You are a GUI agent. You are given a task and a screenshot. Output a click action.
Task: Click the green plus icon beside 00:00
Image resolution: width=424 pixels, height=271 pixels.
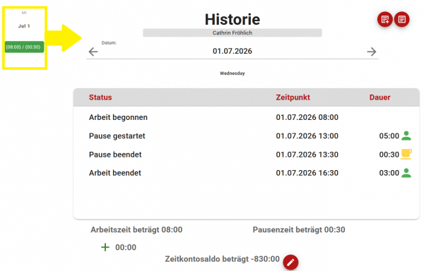[x=105, y=247]
